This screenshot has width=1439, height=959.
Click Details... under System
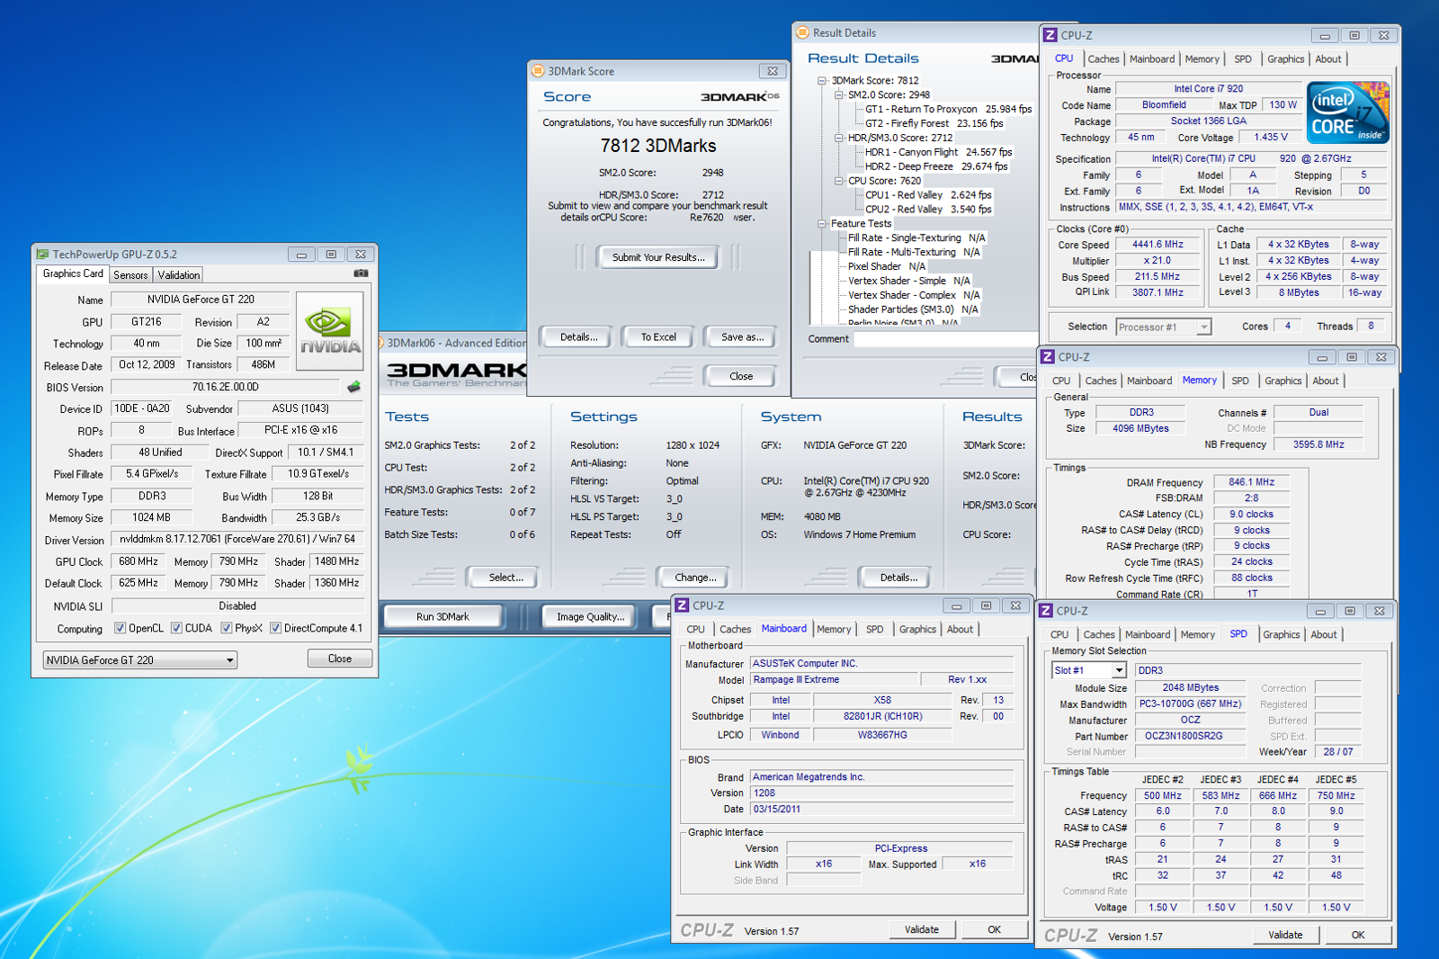pyautogui.click(x=898, y=578)
